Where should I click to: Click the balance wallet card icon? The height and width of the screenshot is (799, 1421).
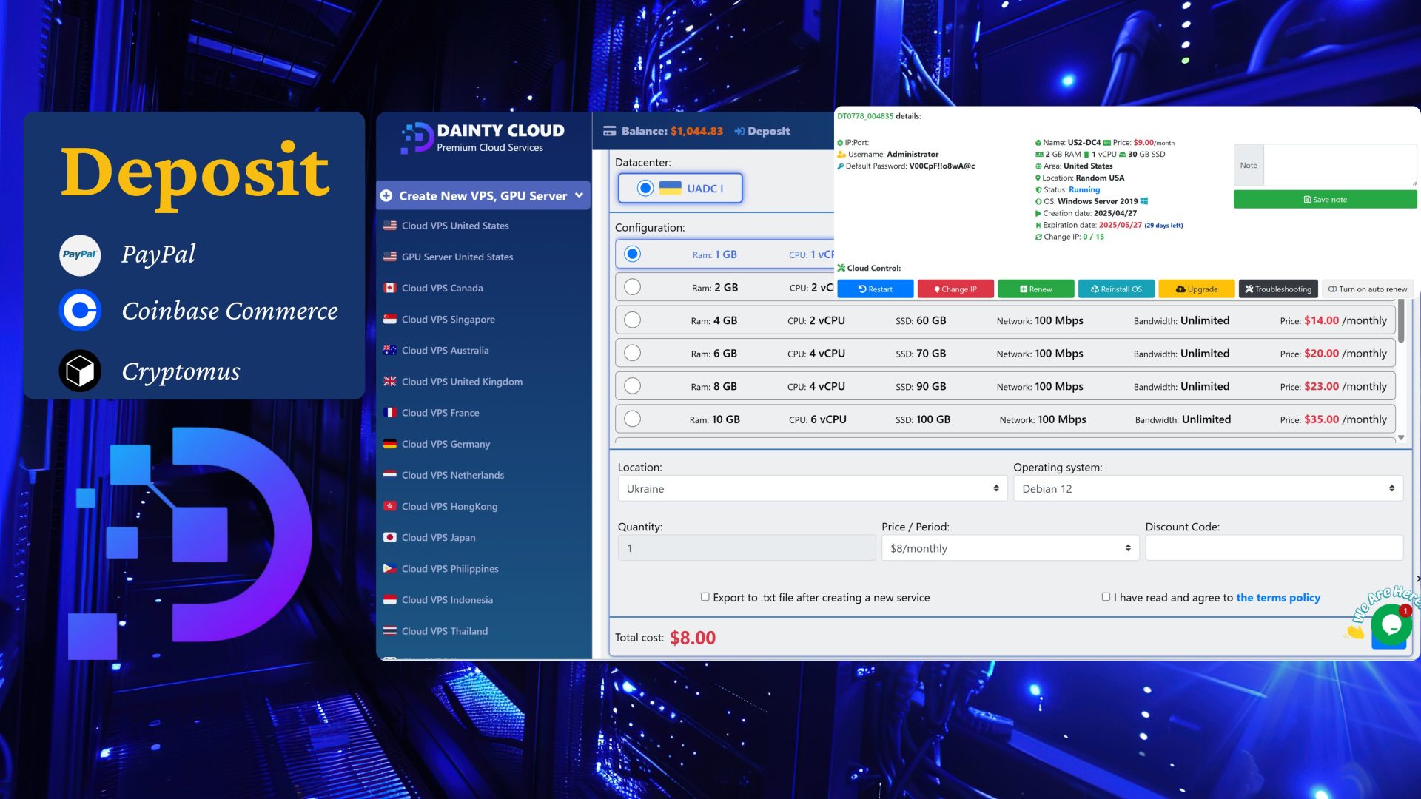click(610, 131)
